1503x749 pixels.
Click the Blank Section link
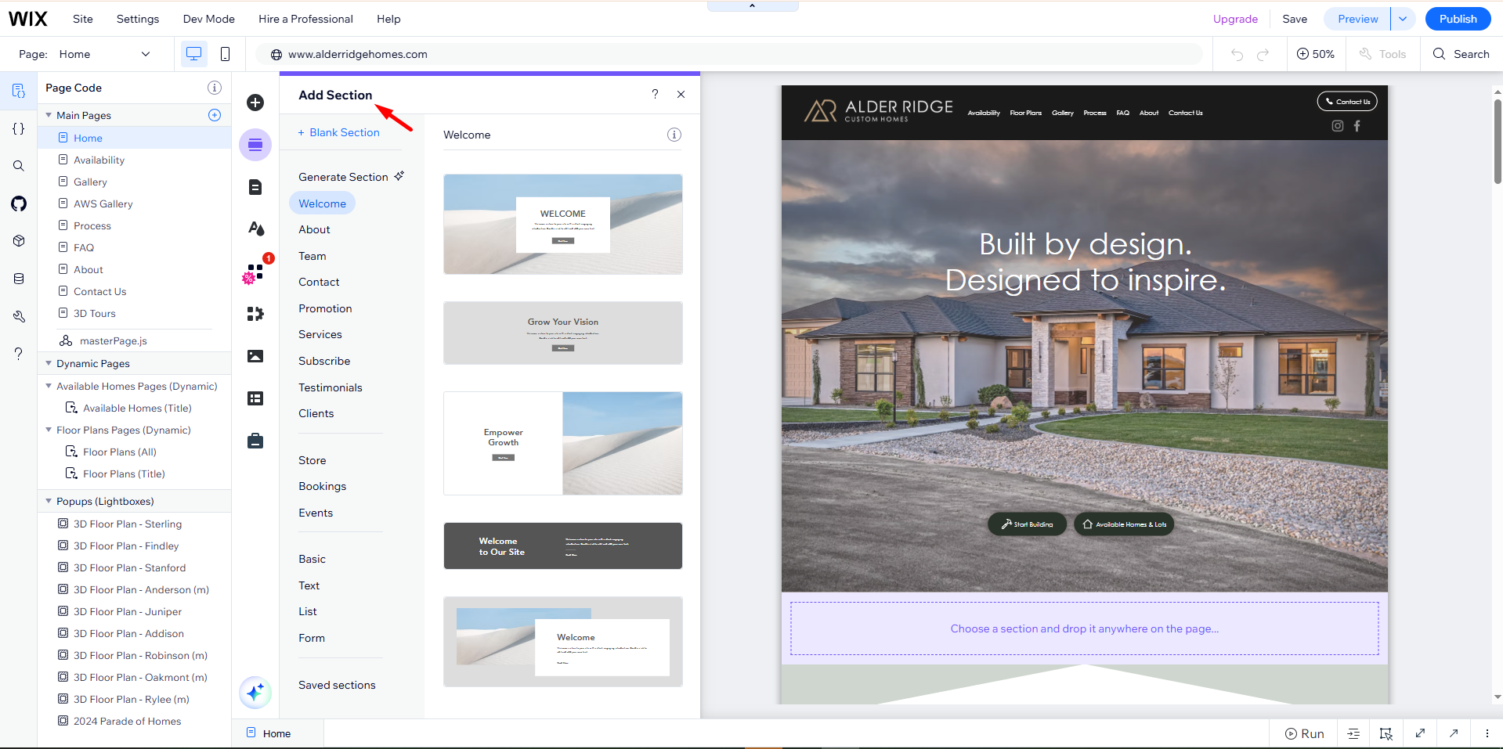[339, 132]
